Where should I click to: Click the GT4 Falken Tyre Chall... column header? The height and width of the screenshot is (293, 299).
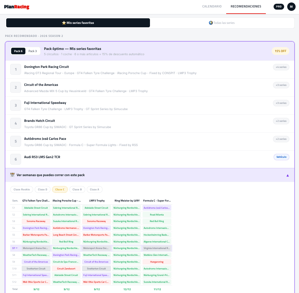click(36, 201)
